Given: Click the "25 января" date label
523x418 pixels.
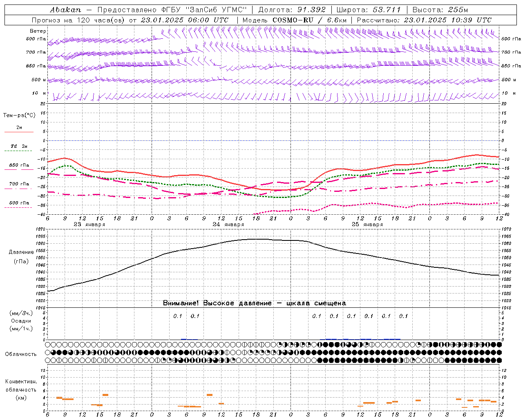Looking at the screenshot, I should 367,225.
